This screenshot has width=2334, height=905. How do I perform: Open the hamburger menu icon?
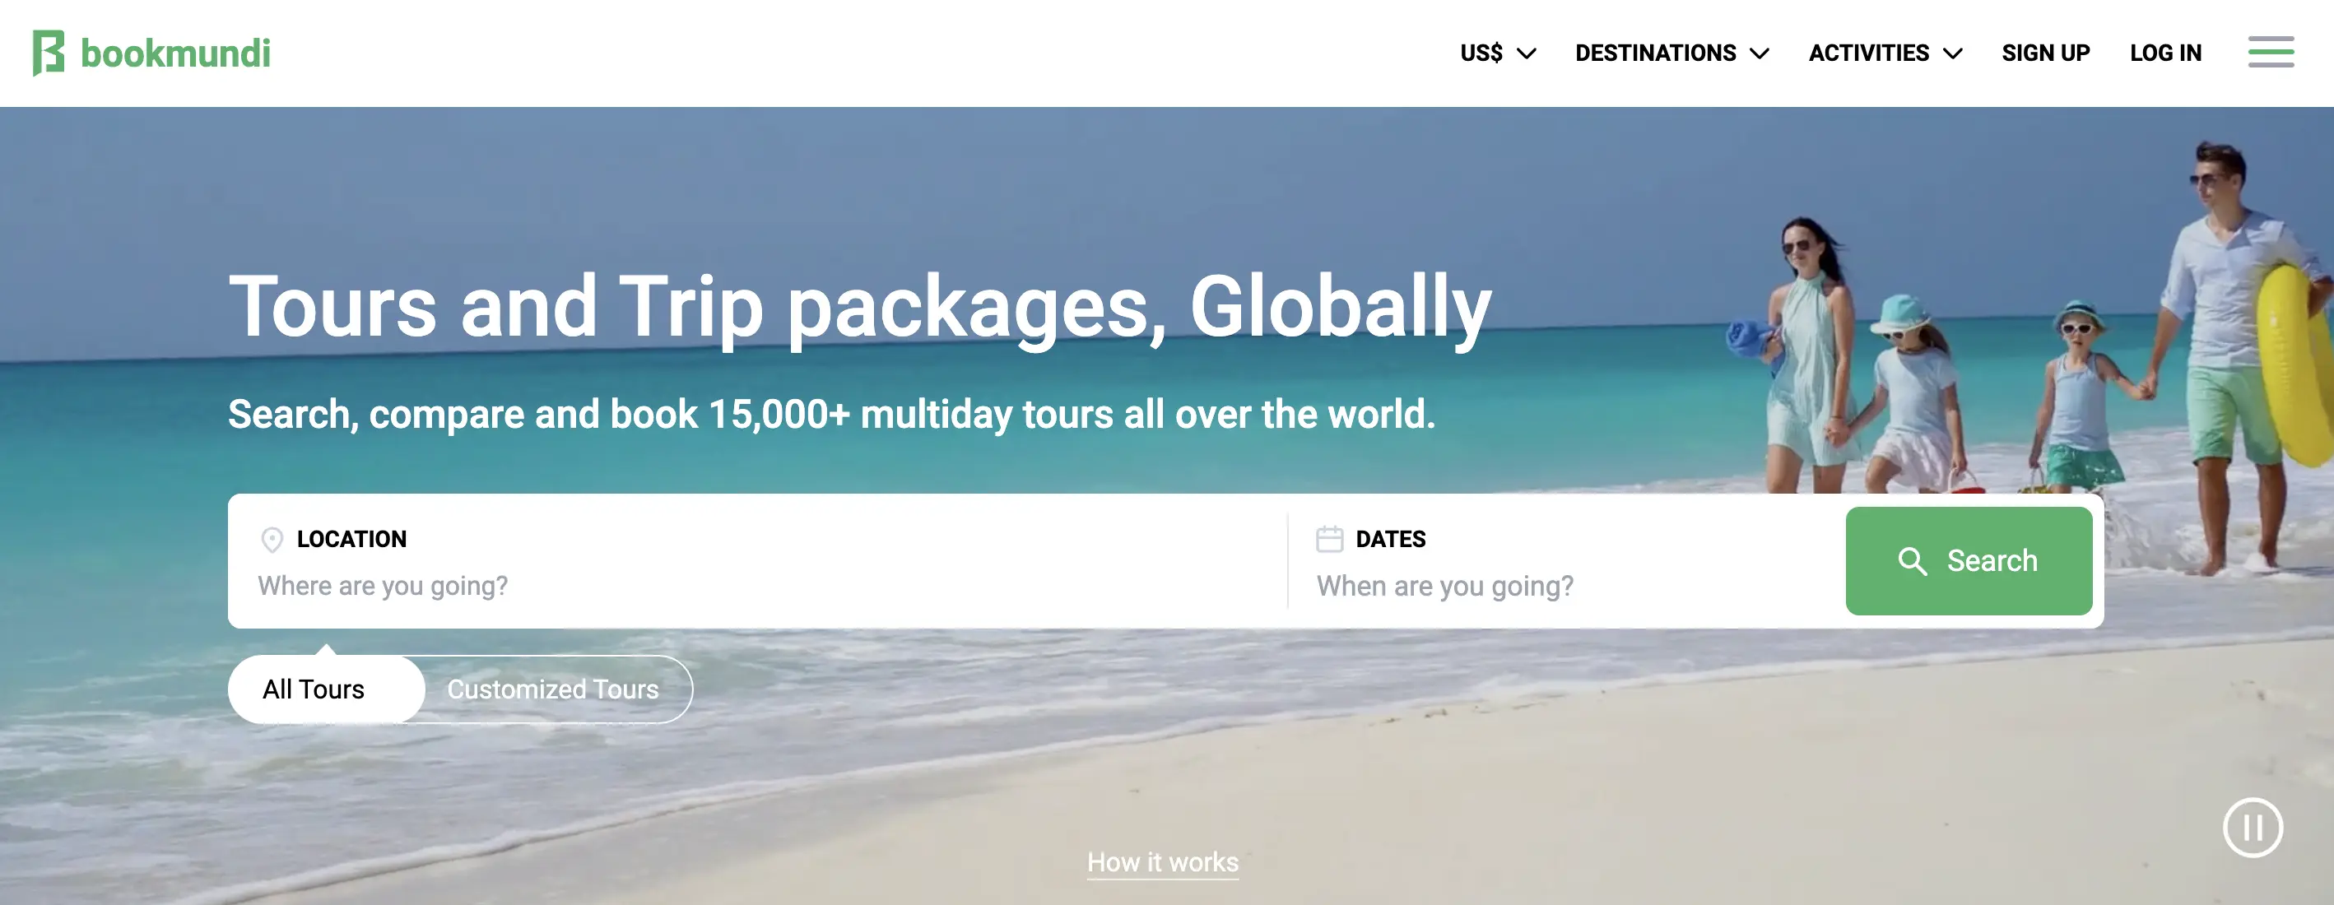pyautogui.click(x=2271, y=52)
